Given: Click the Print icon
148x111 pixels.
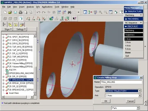Looking at the screenshot, I should (x=20, y=12).
